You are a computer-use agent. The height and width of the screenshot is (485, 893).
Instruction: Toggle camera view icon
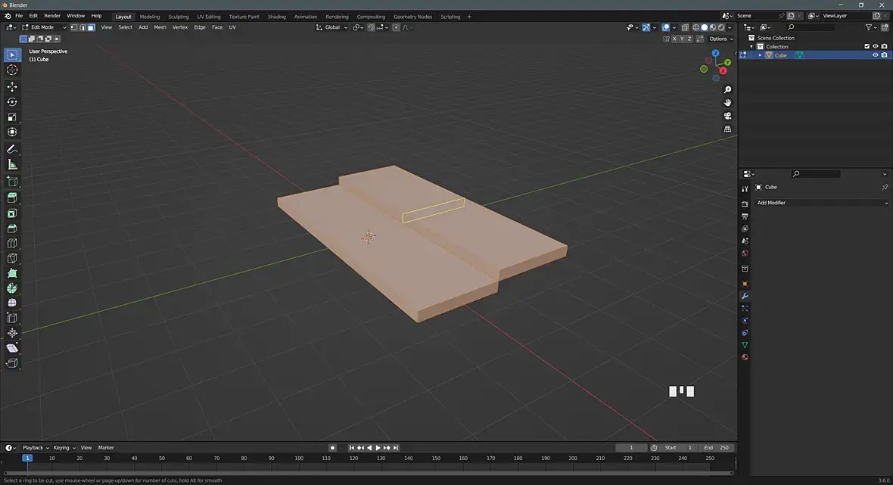tap(728, 116)
